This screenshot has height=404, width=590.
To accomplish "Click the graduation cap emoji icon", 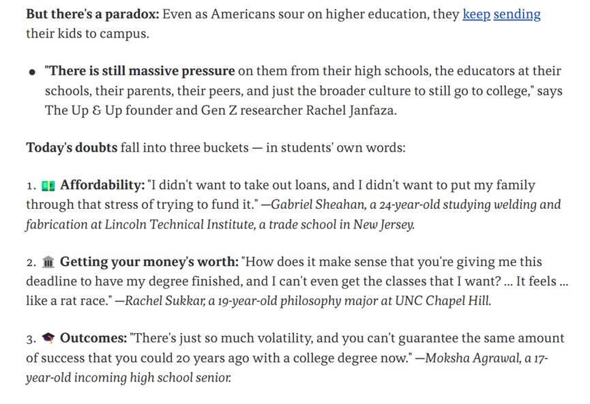I will pos(48,338).
